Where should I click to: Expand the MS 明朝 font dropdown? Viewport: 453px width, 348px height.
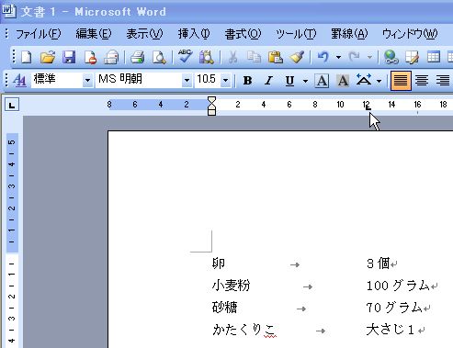click(x=187, y=80)
